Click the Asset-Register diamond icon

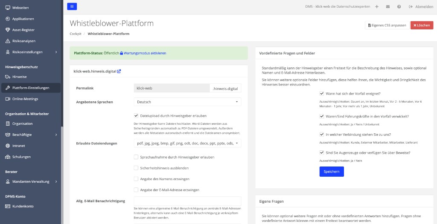point(8,30)
